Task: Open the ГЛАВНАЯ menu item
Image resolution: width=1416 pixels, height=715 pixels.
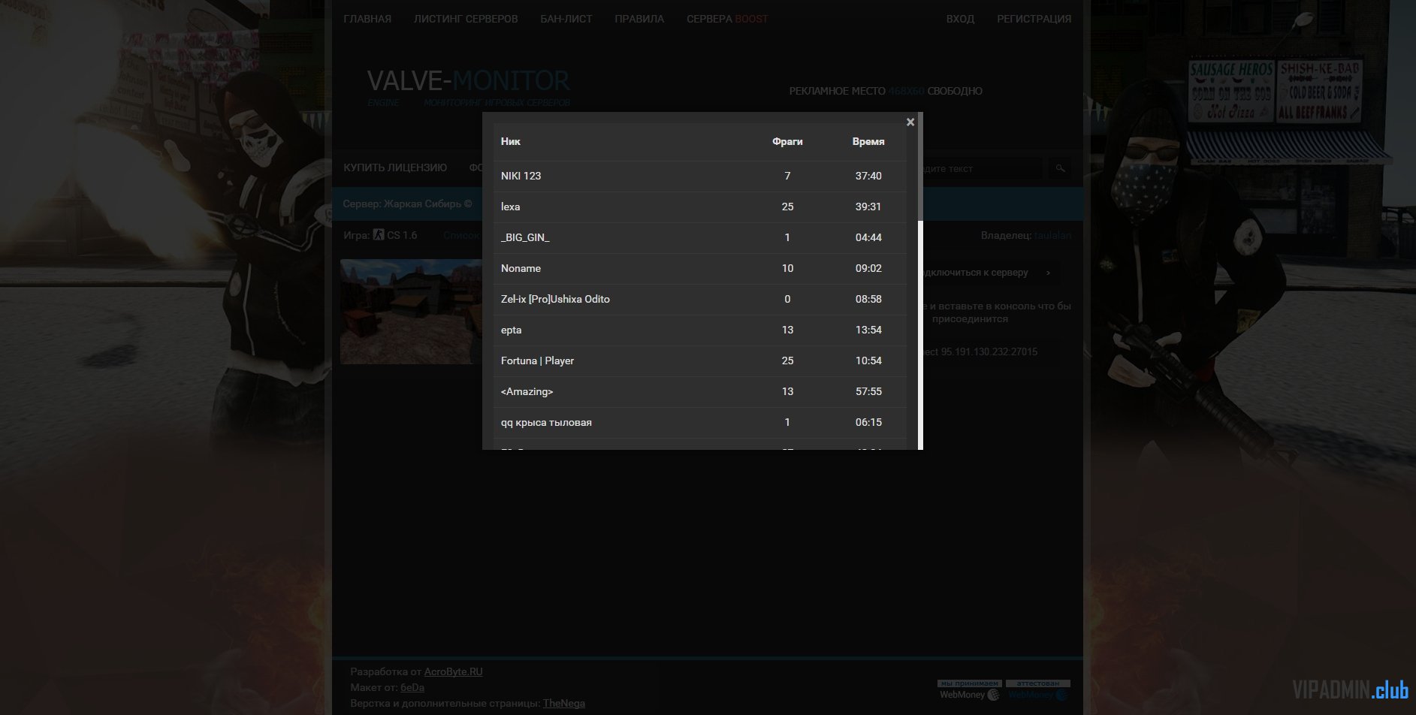Action: point(367,19)
